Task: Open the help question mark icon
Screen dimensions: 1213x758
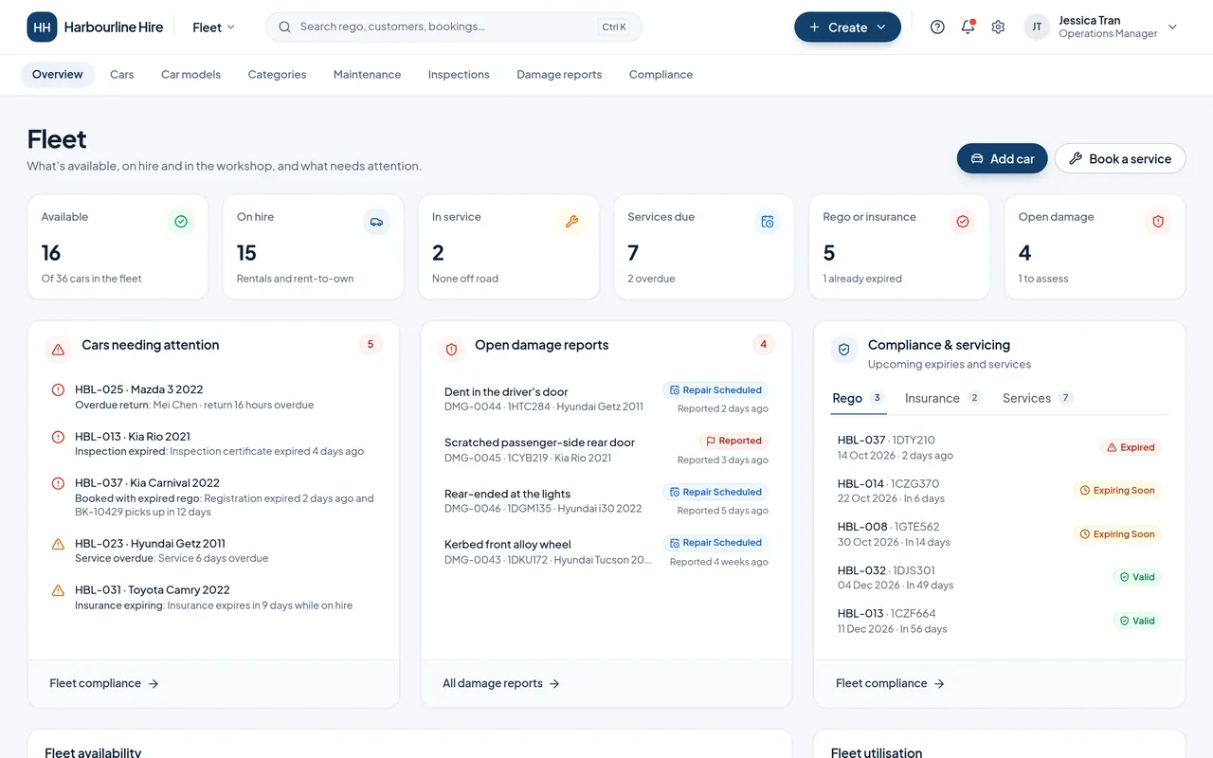Action: coord(937,27)
